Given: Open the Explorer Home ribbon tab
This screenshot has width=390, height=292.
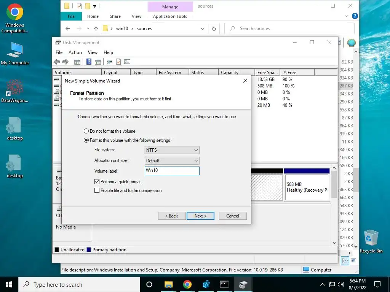Looking at the screenshot, I should click(93, 16).
